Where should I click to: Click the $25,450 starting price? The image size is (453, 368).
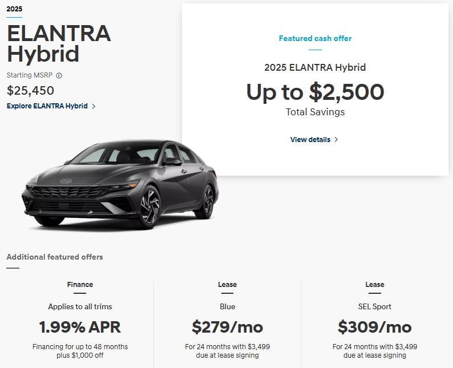(x=30, y=91)
